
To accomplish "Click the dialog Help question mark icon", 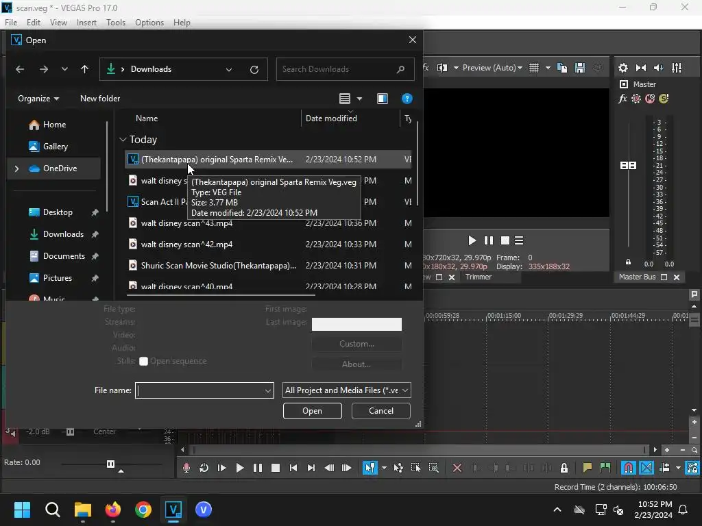I will click(407, 99).
